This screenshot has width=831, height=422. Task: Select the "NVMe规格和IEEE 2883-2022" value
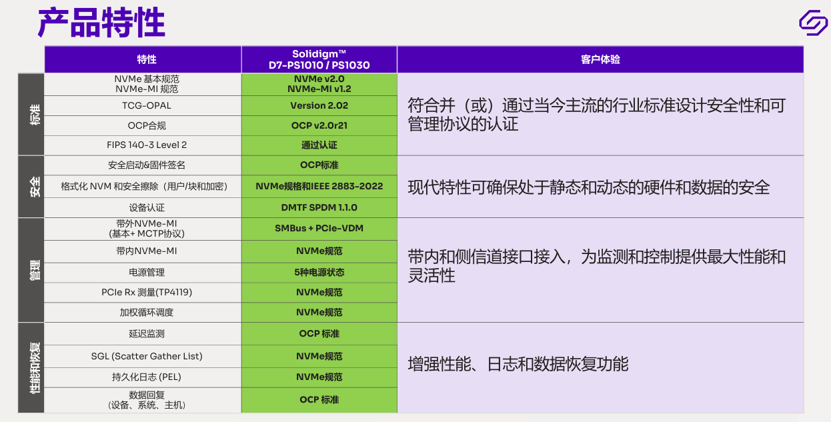[319, 187]
